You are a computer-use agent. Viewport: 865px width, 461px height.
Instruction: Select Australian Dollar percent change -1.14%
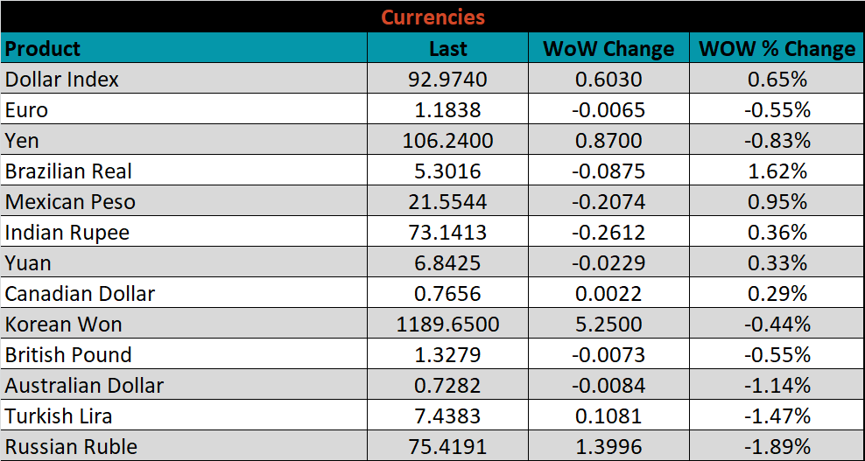(x=777, y=386)
